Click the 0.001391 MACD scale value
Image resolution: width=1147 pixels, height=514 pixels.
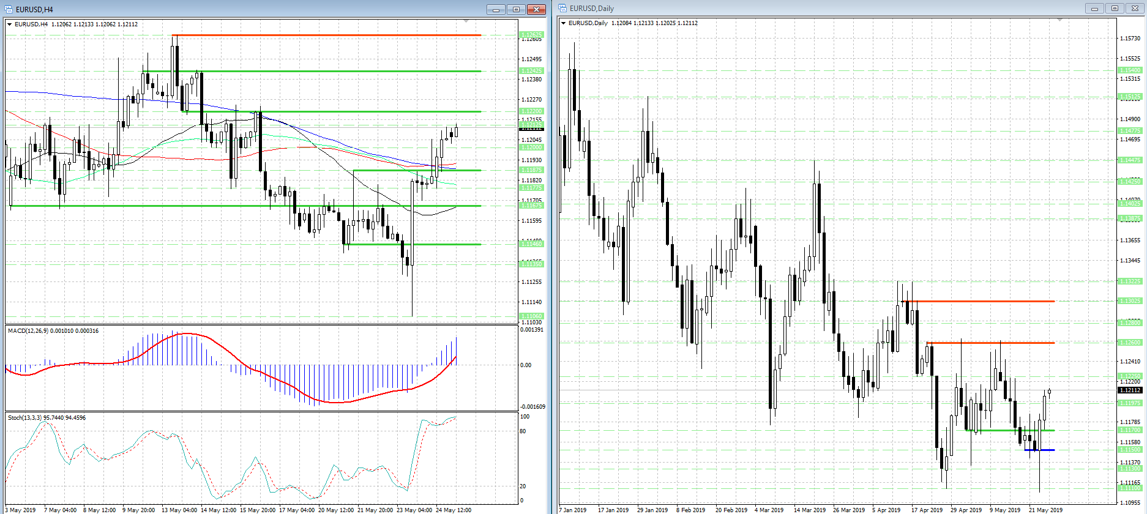tap(531, 330)
